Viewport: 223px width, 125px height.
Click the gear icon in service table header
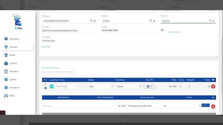pos(213,80)
